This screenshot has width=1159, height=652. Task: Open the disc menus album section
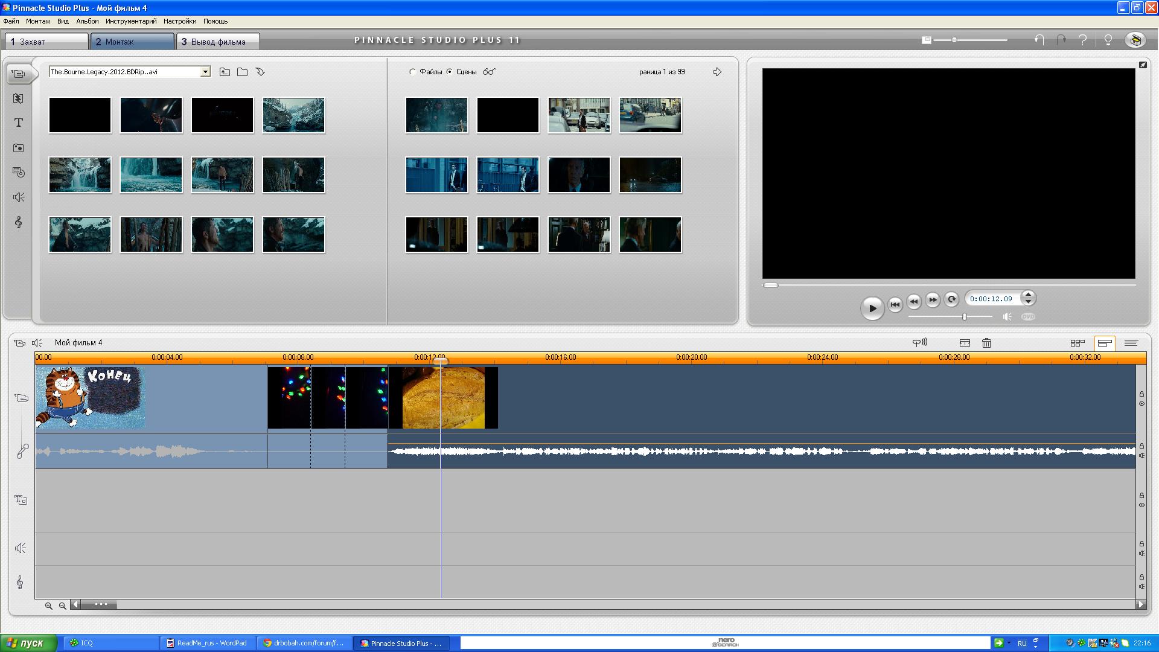click(19, 173)
